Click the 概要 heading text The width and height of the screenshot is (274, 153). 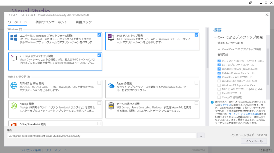tap(217, 30)
